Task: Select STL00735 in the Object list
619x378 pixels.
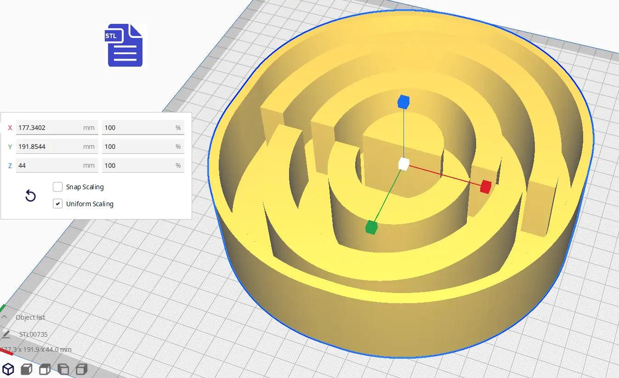Action: point(33,334)
